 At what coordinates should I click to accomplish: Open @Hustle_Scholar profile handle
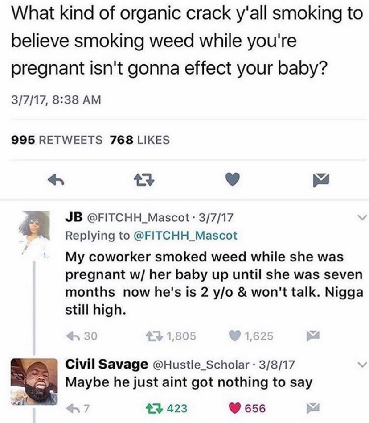201,365
